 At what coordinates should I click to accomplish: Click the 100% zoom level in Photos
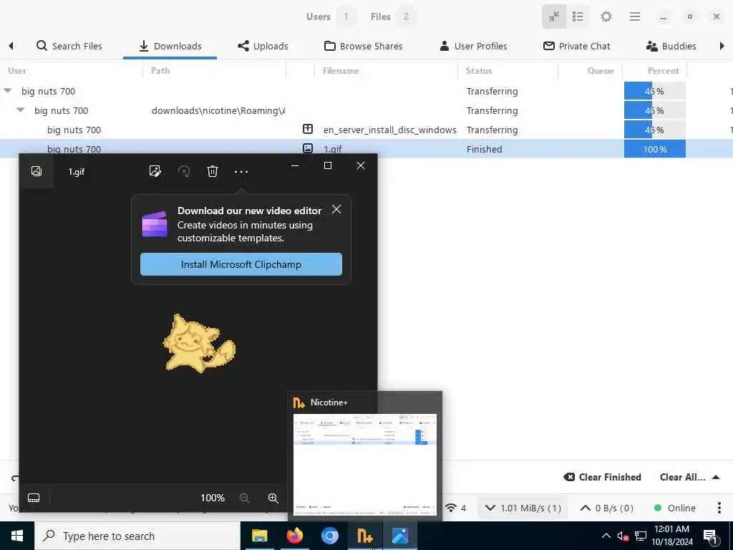(x=212, y=498)
